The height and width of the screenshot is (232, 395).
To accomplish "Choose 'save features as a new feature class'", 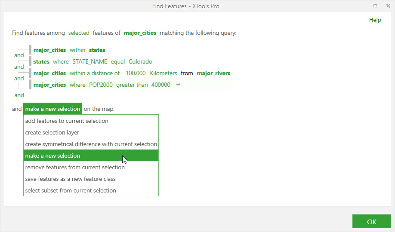I will (x=91, y=179).
